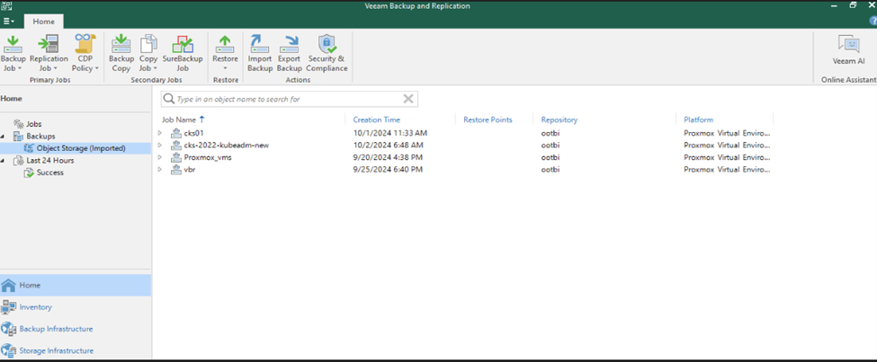Sort by the Restore Points column header
This screenshot has height=362, width=877.
488,119
